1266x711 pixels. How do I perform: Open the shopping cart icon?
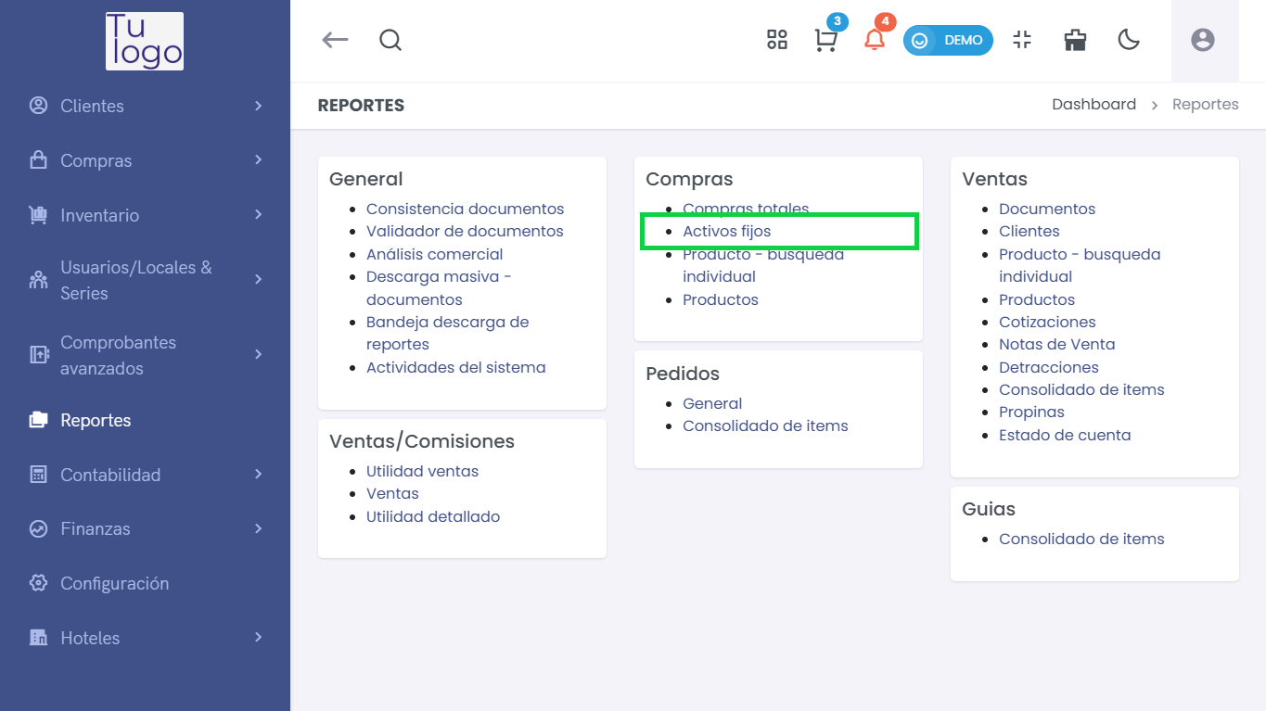click(825, 41)
